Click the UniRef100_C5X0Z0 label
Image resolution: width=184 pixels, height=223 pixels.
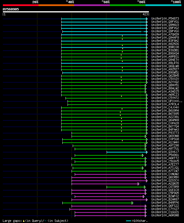pyautogui.click(x=165, y=79)
